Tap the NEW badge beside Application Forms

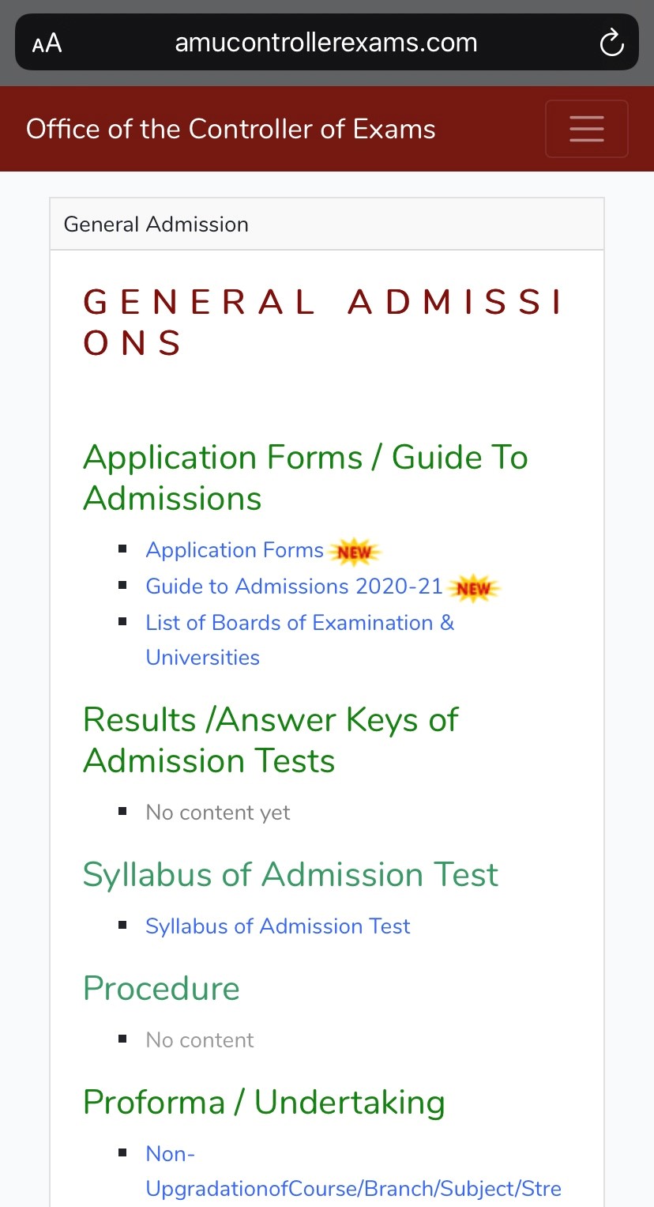(354, 552)
